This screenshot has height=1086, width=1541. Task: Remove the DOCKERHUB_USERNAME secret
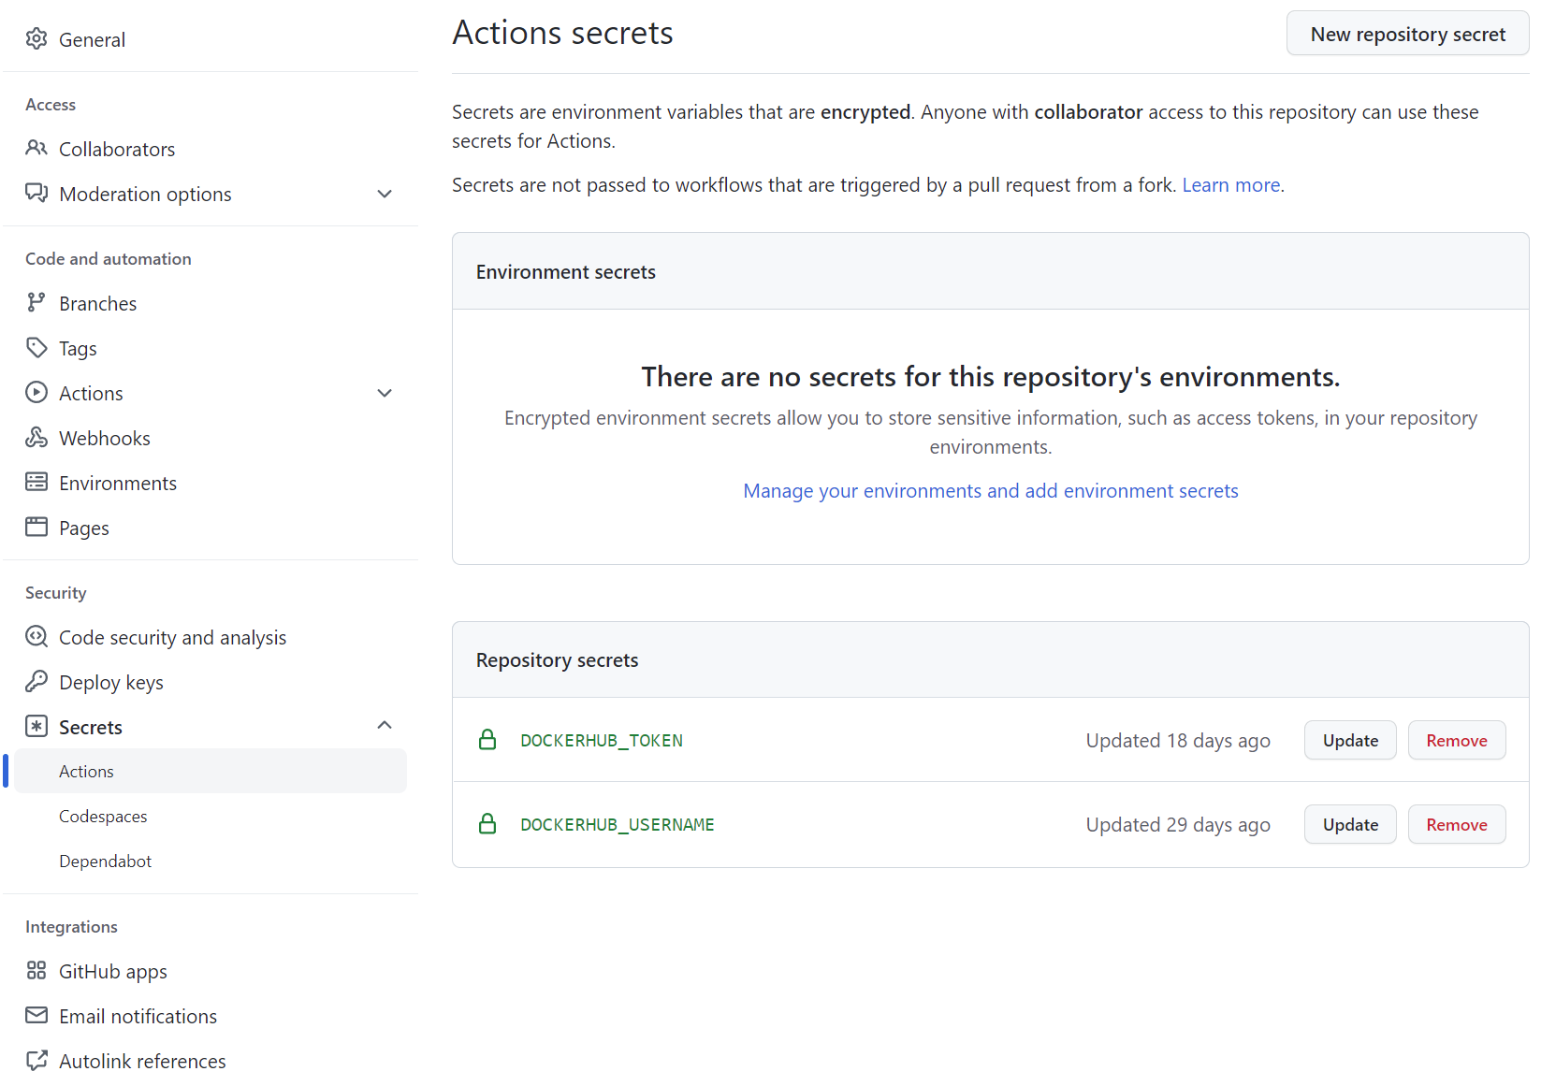pos(1456,825)
